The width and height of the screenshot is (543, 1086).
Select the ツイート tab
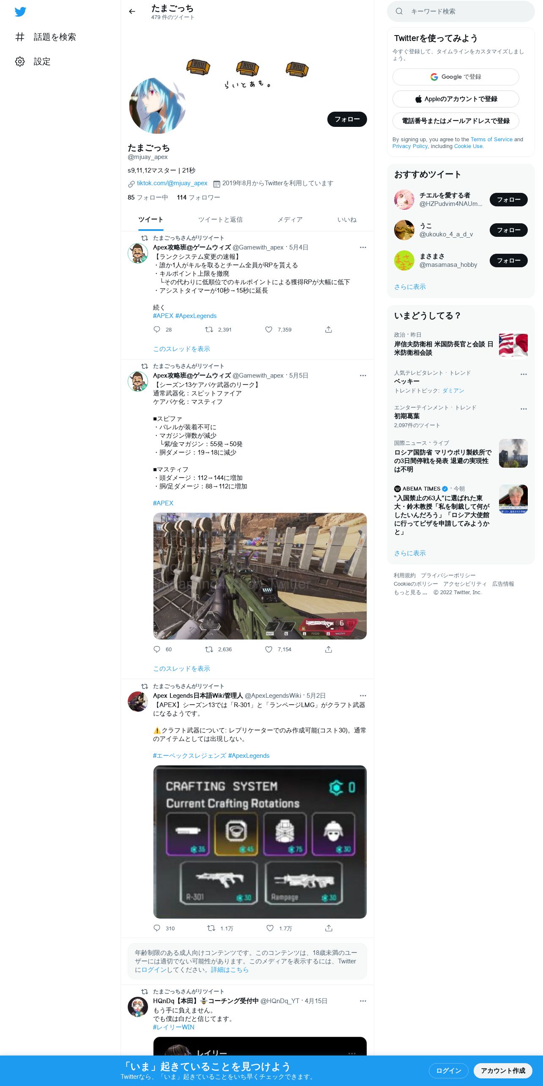pos(151,219)
